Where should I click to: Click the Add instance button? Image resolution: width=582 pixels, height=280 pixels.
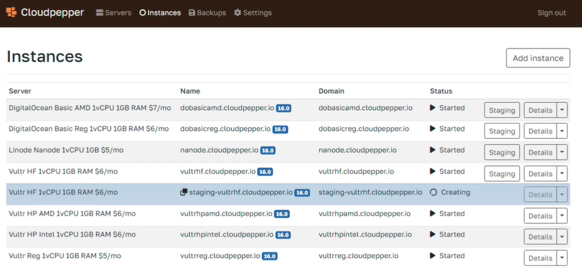pos(538,58)
